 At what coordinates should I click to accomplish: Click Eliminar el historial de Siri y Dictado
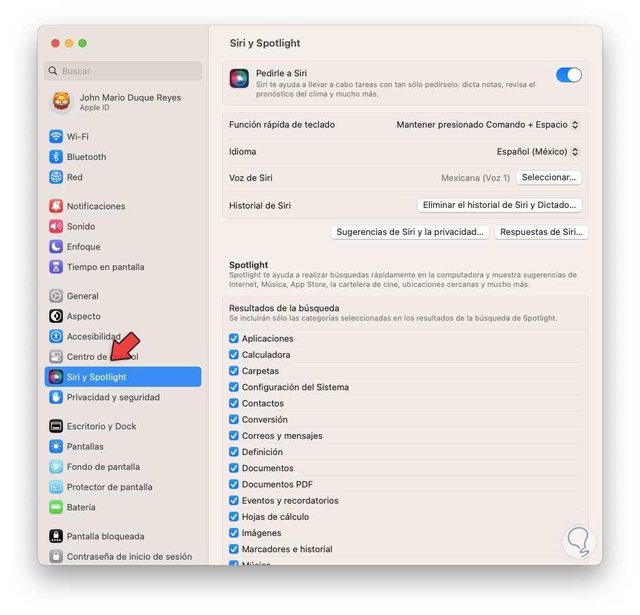(x=499, y=205)
